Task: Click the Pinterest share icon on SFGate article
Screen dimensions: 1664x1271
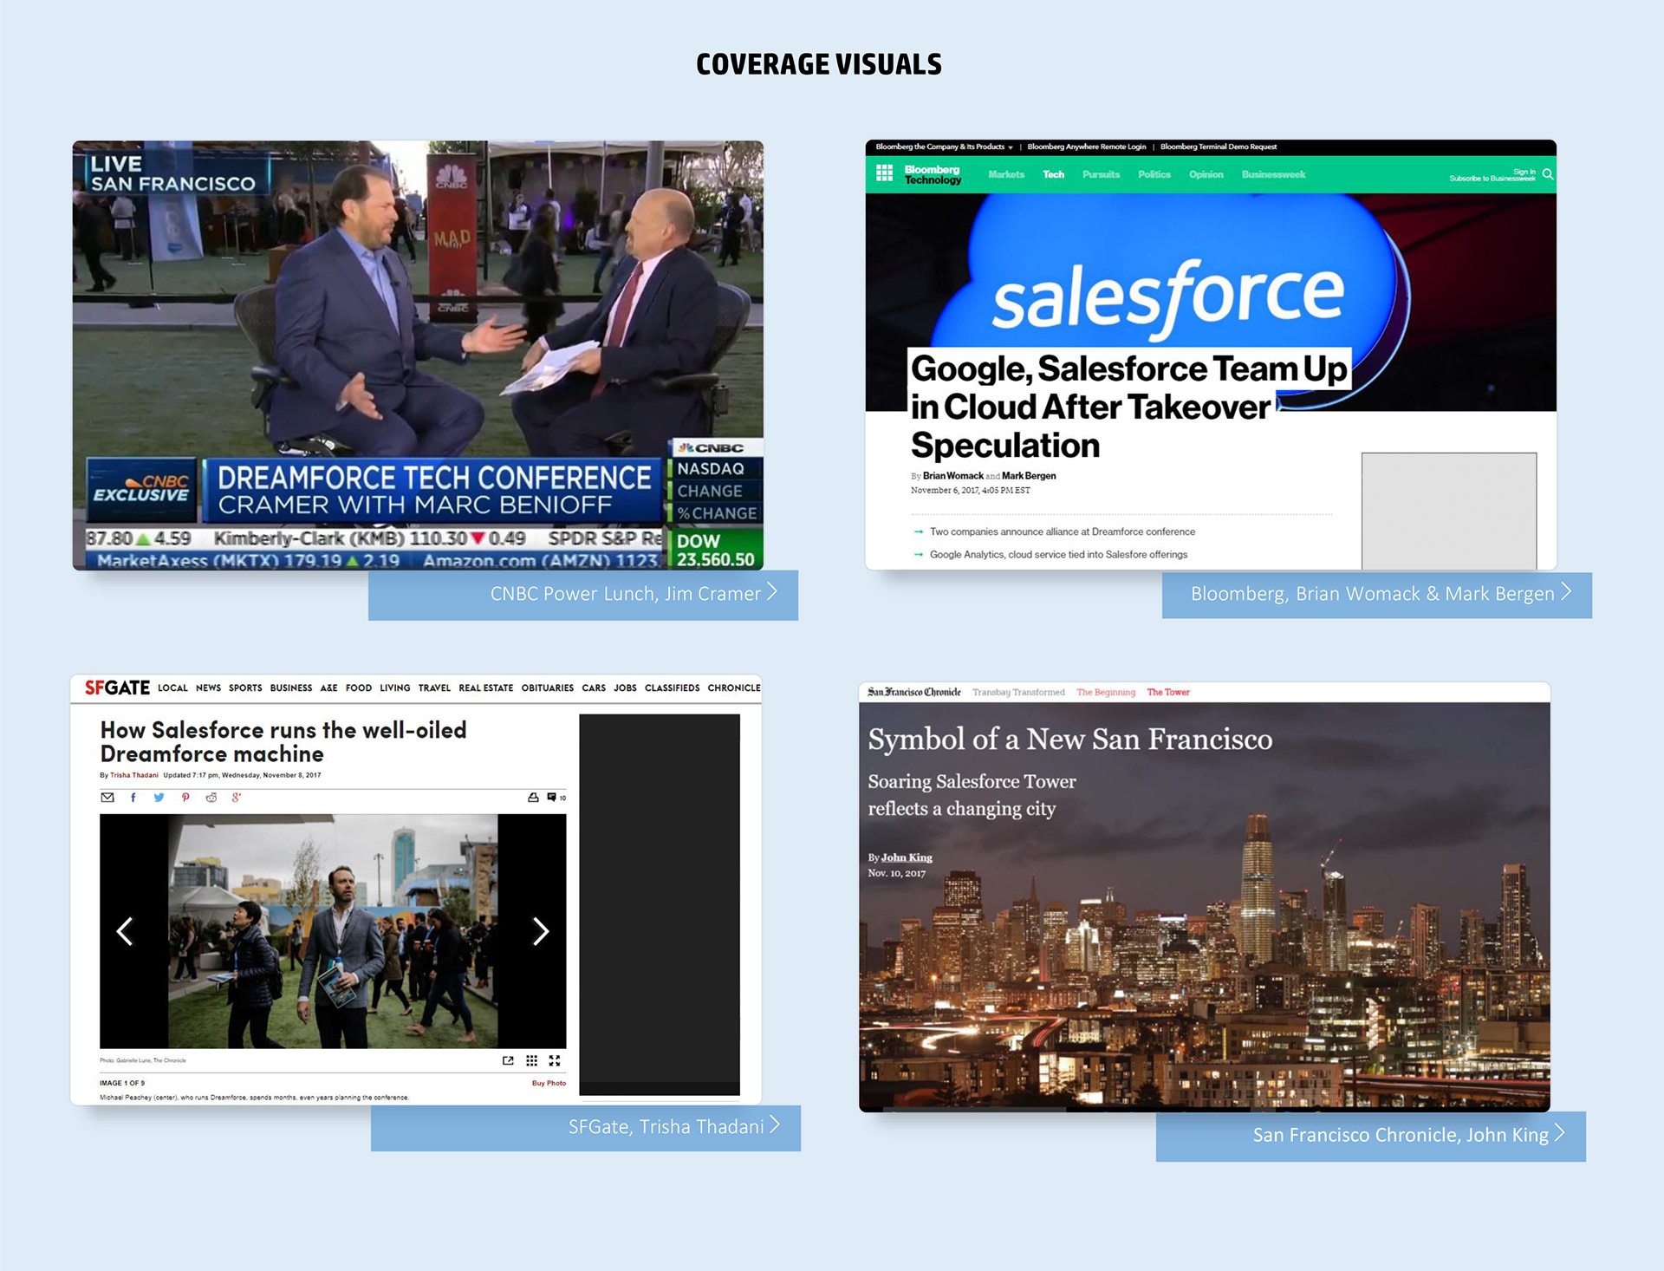Action: click(185, 798)
